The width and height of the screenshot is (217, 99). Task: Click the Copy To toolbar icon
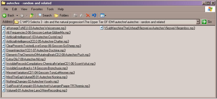tap(81, 15)
